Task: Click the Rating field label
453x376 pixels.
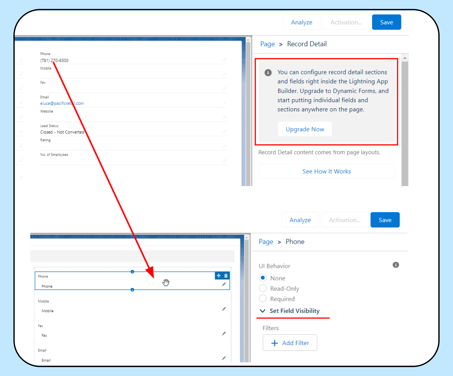Action: click(x=45, y=140)
